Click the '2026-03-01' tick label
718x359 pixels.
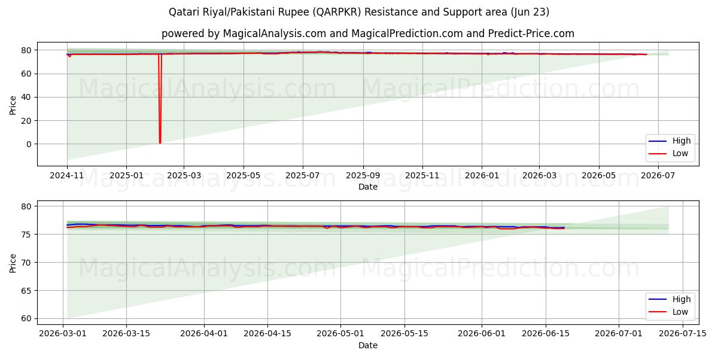[x=63, y=334]
